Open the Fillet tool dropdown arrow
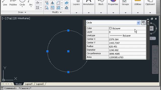 [x=62, y=3]
